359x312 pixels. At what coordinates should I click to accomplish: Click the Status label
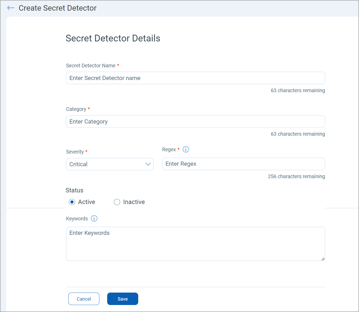tap(75, 190)
